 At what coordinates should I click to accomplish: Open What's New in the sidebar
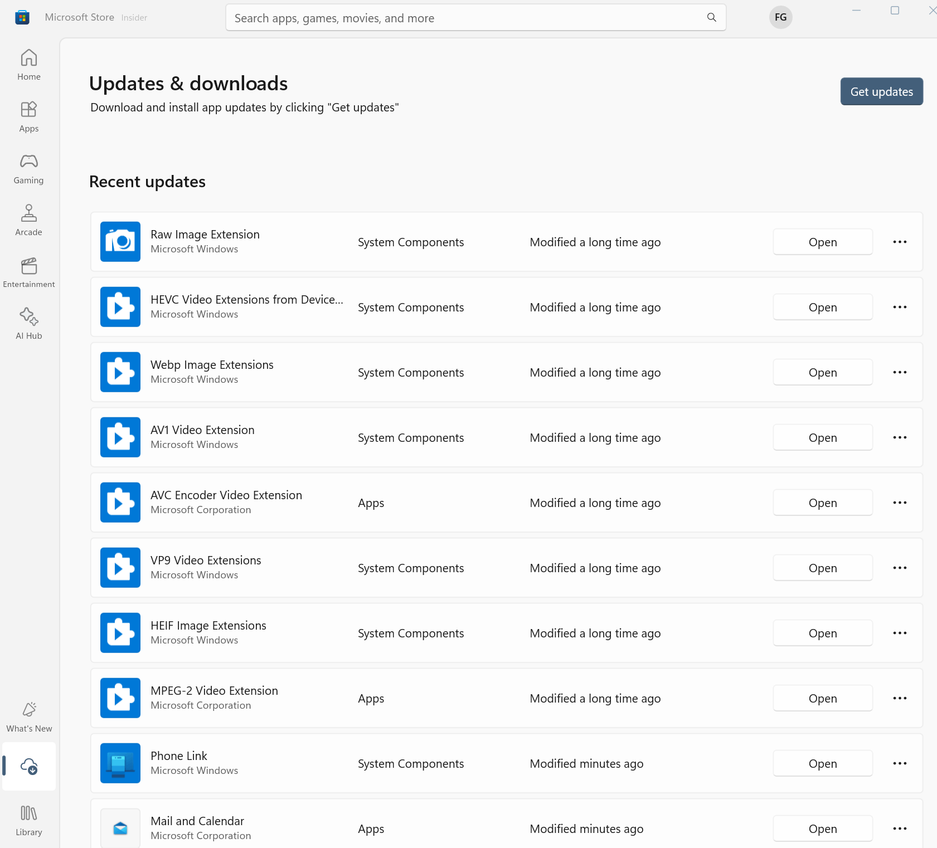(29, 717)
